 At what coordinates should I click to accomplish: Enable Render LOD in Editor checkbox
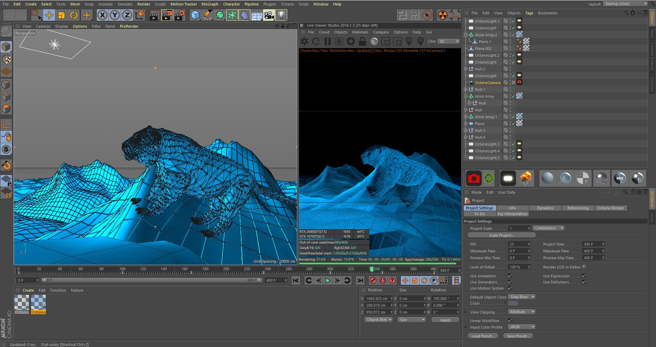click(x=584, y=267)
